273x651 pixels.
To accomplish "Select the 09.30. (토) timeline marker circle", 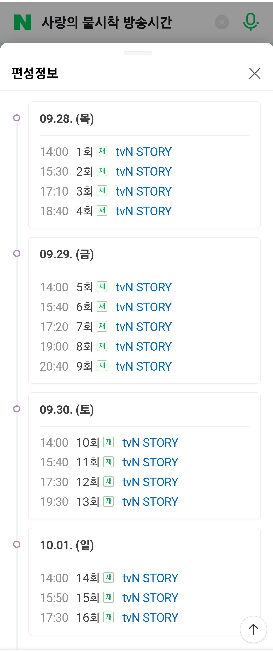I will 17,409.
